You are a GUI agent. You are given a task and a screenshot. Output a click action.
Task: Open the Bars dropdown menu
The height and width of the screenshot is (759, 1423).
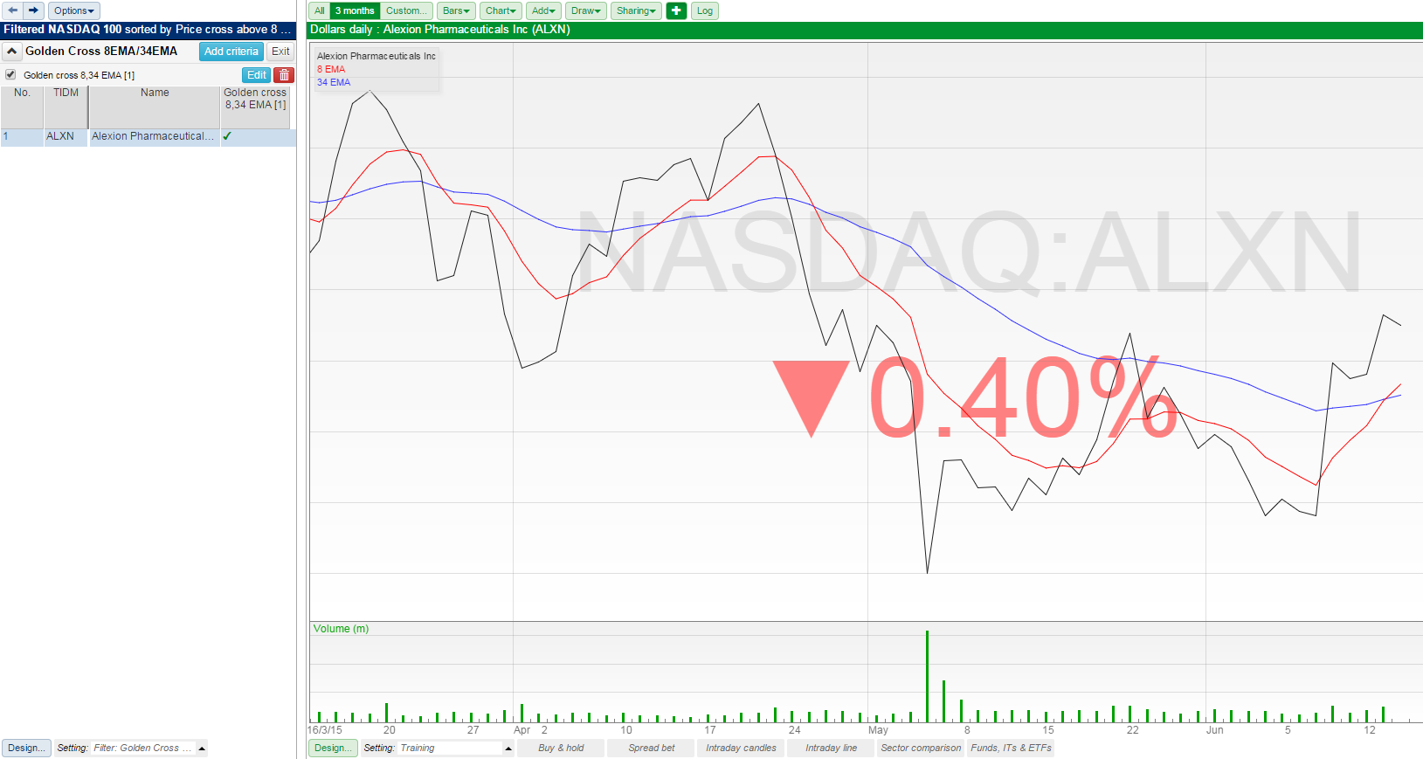click(456, 10)
